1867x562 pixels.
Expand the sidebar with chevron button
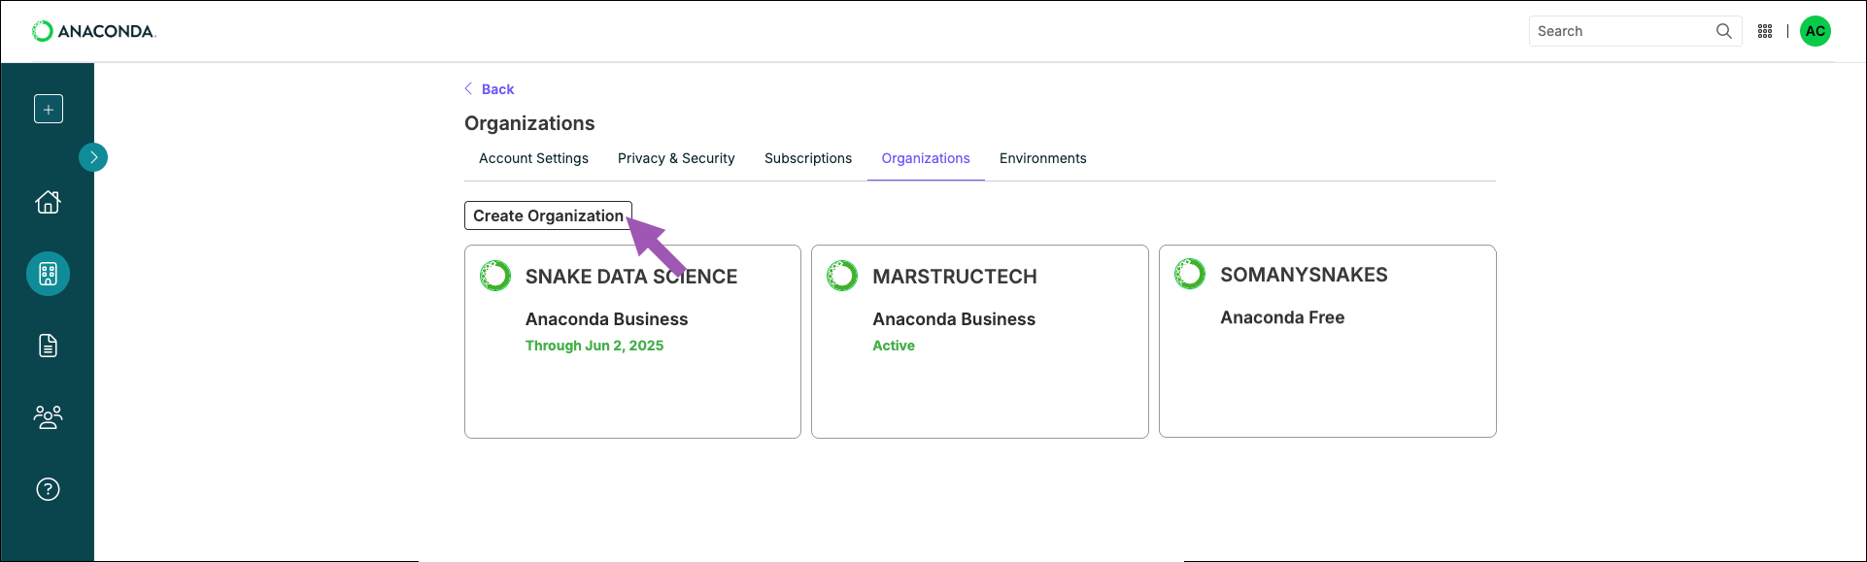[93, 157]
